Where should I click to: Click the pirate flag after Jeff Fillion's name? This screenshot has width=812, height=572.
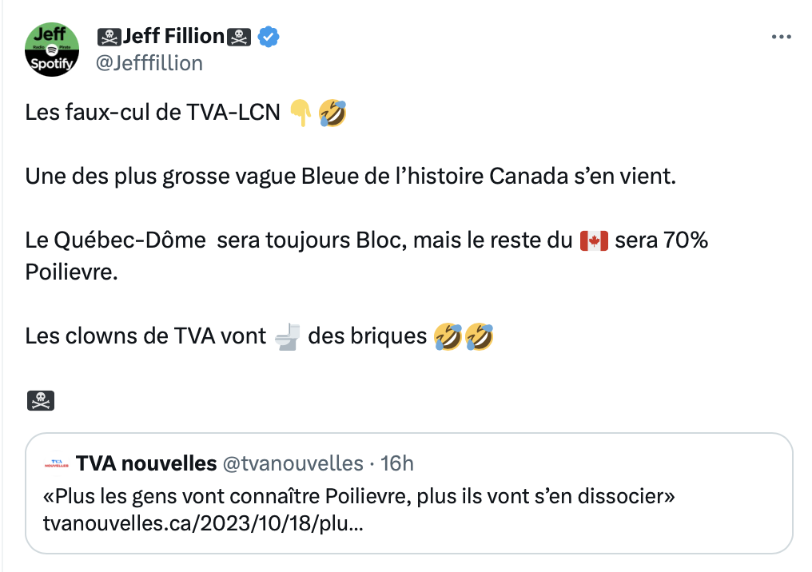(239, 37)
